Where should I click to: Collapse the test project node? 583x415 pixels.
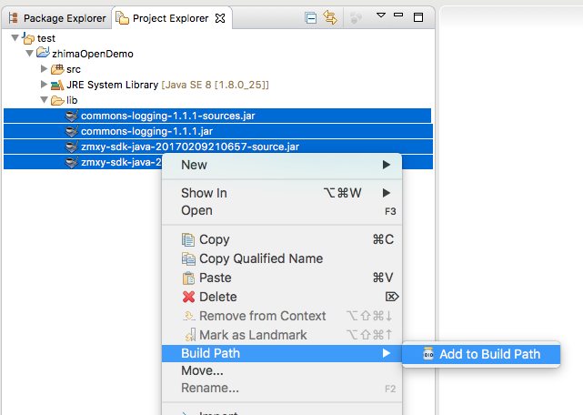(x=15, y=37)
